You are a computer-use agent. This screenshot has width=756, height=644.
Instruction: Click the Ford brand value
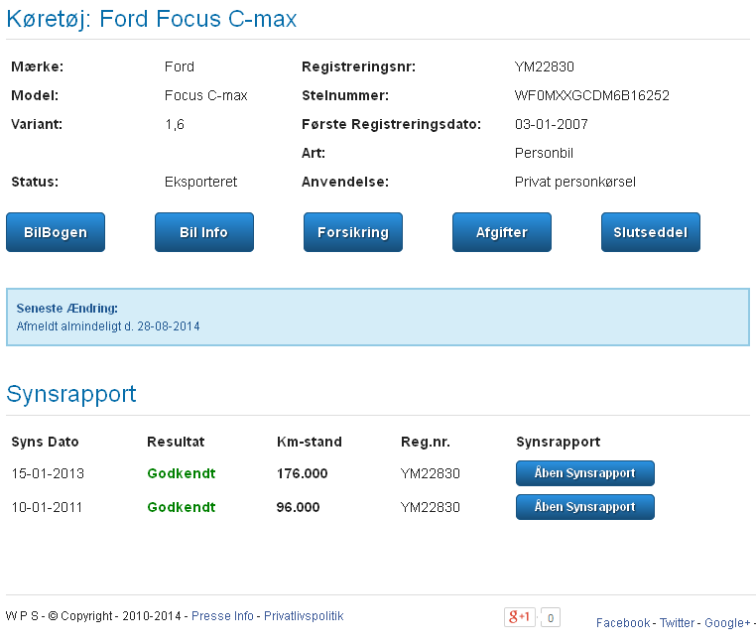pyautogui.click(x=180, y=66)
